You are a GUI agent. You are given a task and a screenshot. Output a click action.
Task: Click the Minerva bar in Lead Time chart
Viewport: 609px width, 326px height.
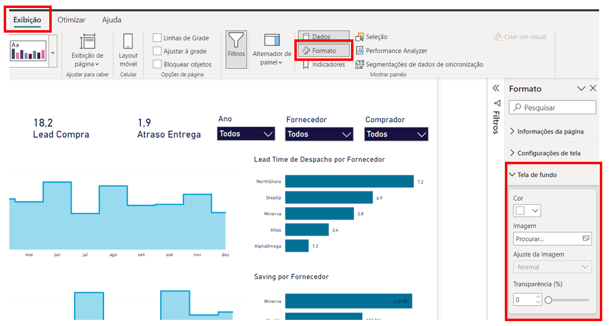click(319, 213)
